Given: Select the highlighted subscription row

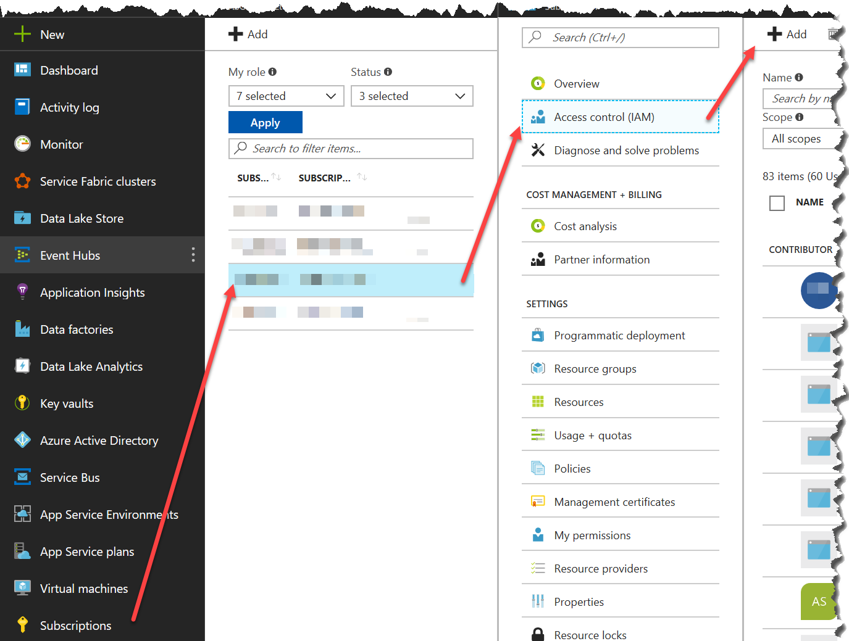Looking at the screenshot, I should [x=351, y=279].
